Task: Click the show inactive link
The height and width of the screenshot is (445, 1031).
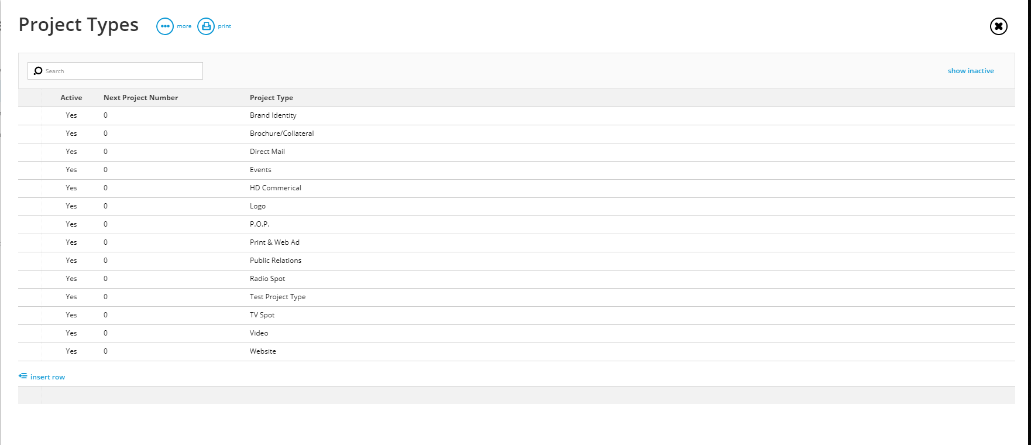Action: click(x=971, y=71)
